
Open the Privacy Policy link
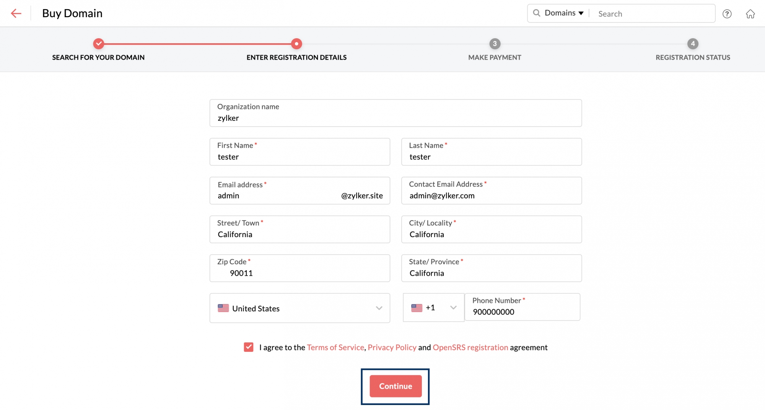pos(392,347)
